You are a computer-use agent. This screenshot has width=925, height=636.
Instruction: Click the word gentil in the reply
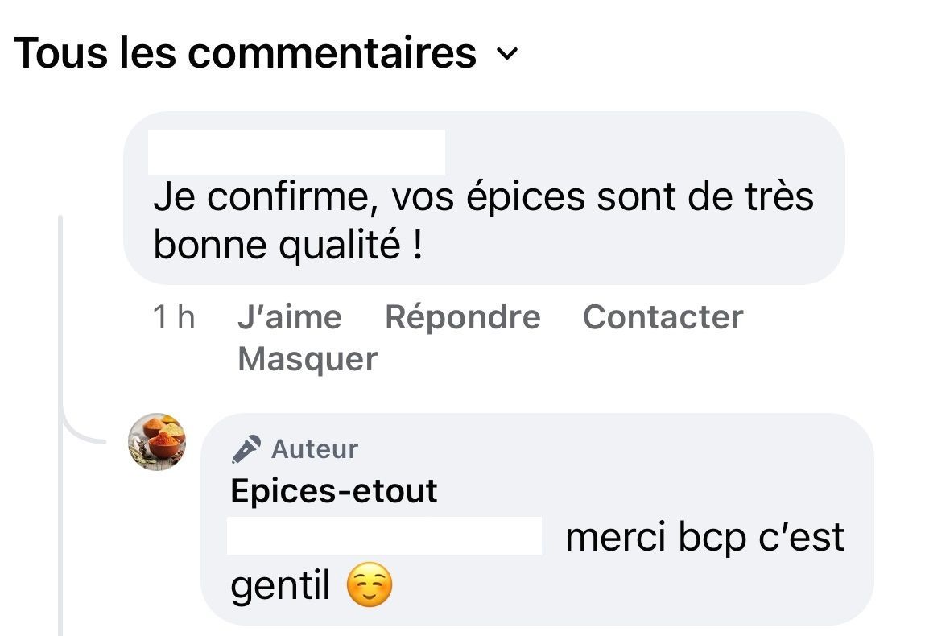280,587
